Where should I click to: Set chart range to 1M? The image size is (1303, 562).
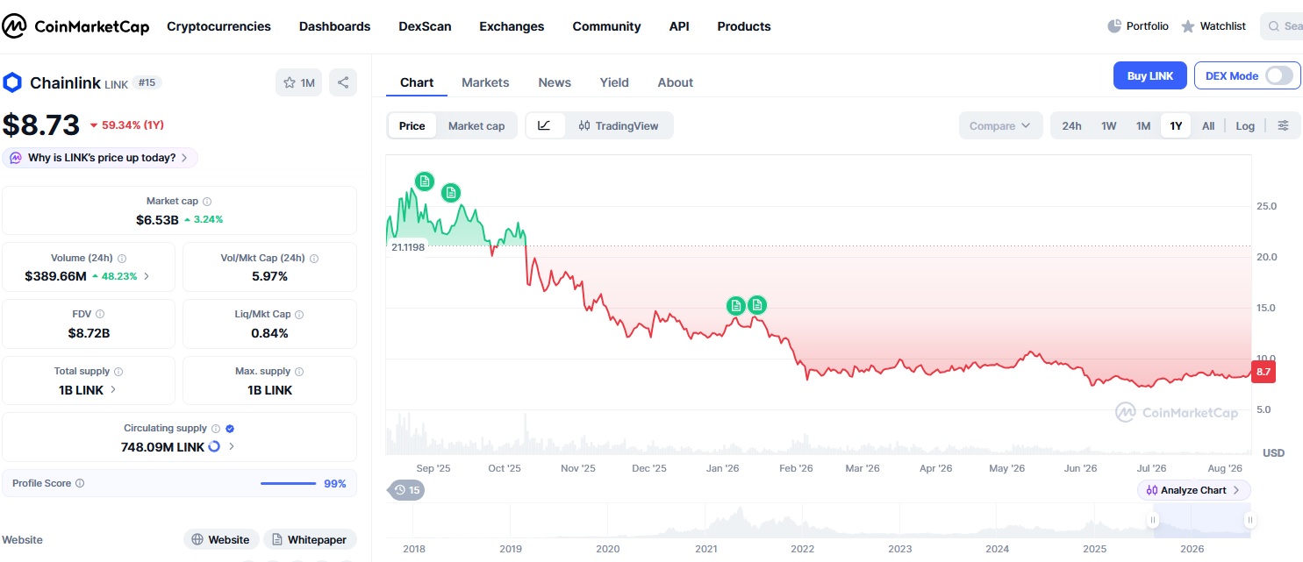pos(1143,125)
